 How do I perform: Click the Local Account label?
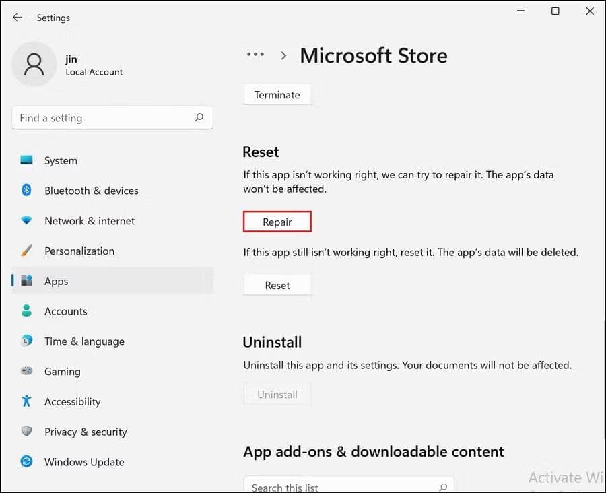coord(94,72)
